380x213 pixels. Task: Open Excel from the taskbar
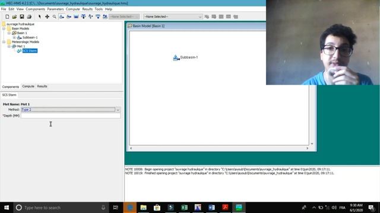click(185, 208)
